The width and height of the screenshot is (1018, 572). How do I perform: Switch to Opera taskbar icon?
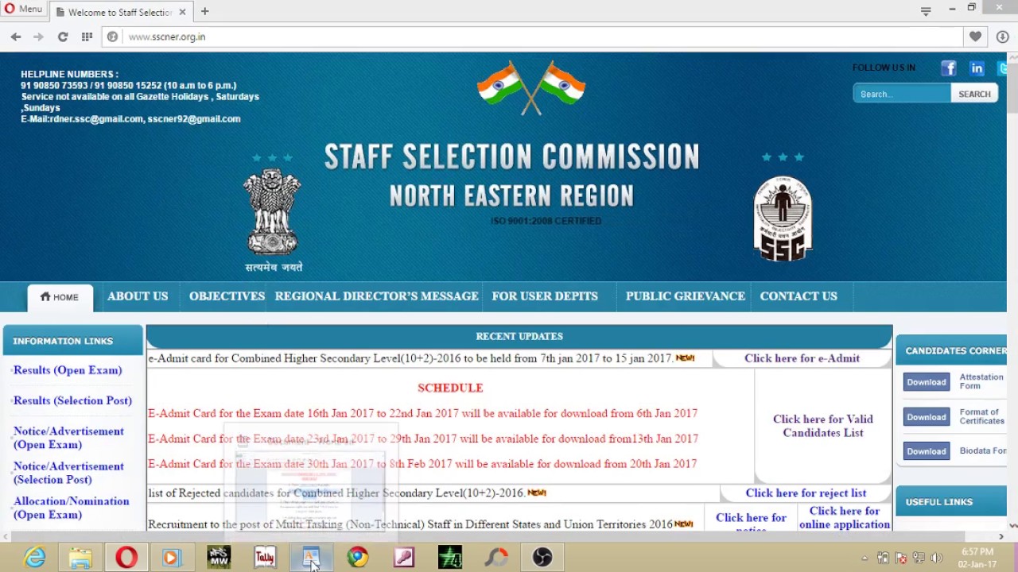[x=126, y=558]
